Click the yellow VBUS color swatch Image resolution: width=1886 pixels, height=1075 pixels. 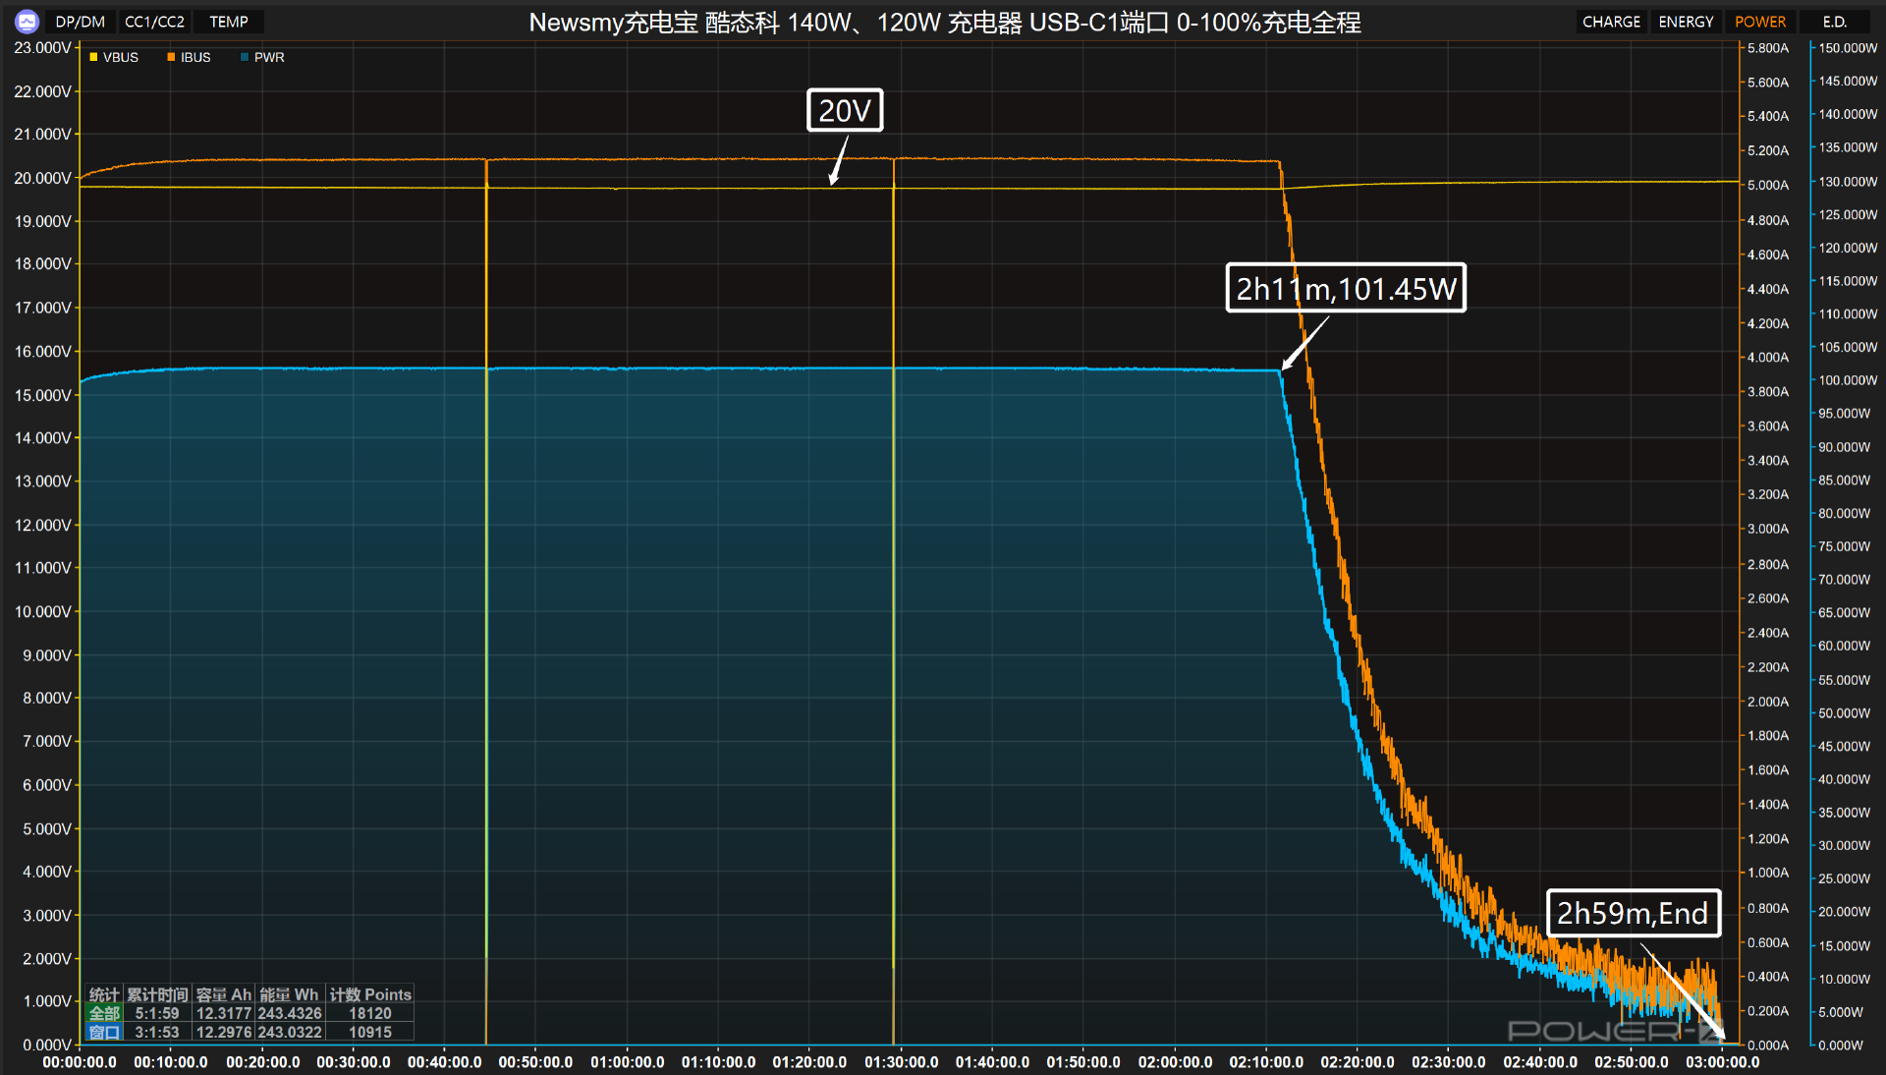[93, 57]
